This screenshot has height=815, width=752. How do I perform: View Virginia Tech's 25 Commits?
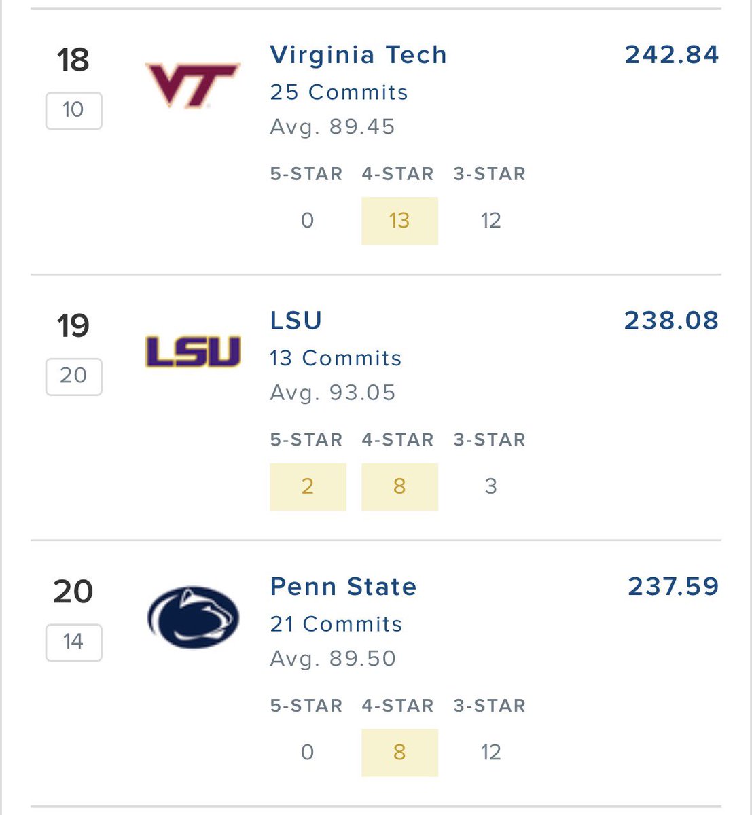pos(339,92)
